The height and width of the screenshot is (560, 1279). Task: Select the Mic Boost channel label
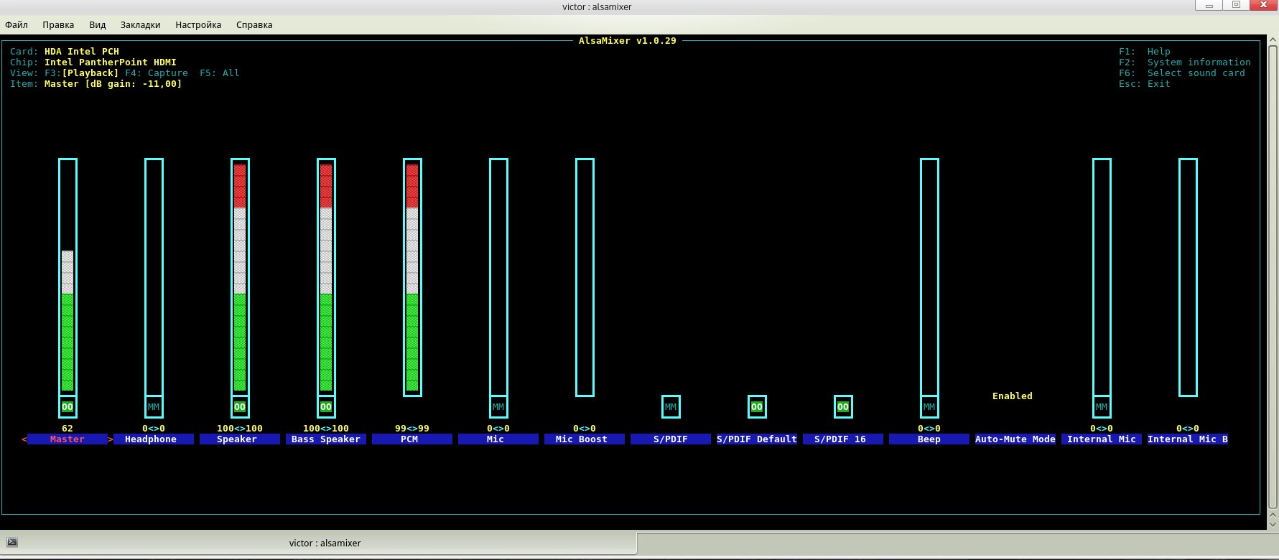tap(585, 439)
